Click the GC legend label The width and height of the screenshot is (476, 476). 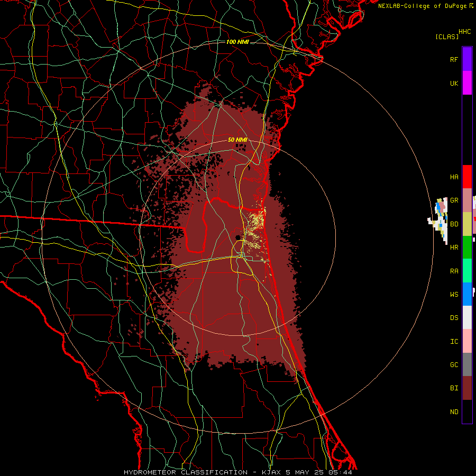coord(454,365)
